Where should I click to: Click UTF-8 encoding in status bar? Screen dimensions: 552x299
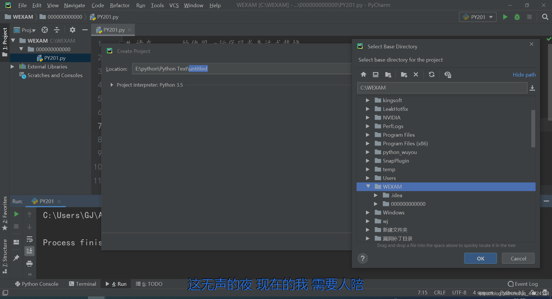pos(459,293)
